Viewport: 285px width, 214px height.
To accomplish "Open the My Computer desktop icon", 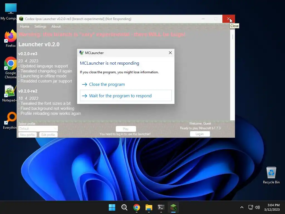I will (11, 11).
